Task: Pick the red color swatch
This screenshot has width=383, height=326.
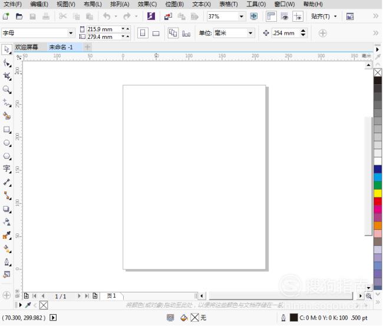Action: coord(378,202)
